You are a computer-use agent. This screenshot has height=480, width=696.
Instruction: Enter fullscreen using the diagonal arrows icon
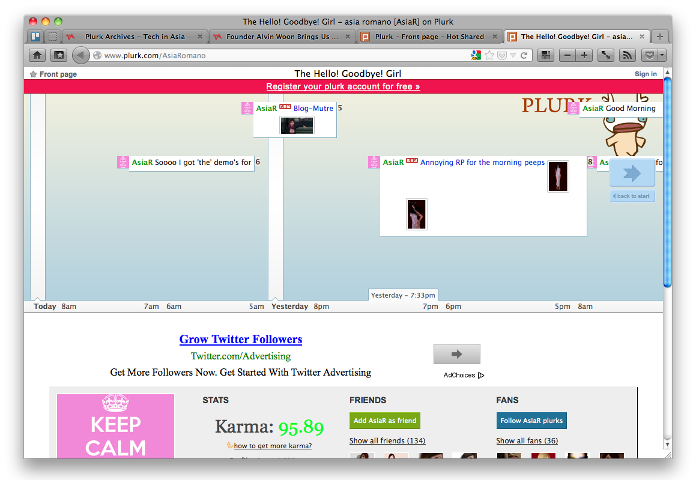click(x=605, y=55)
